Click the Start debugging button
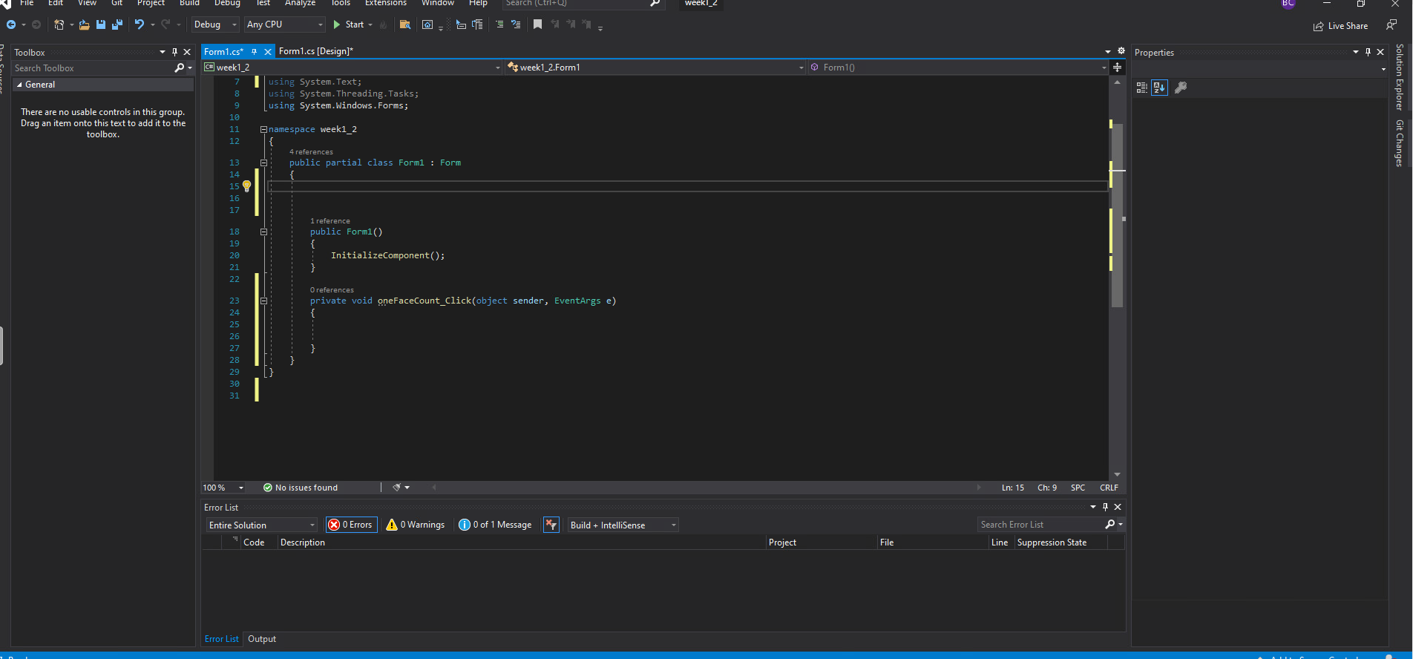The height and width of the screenshot is (659, 1413). point(349,24)
